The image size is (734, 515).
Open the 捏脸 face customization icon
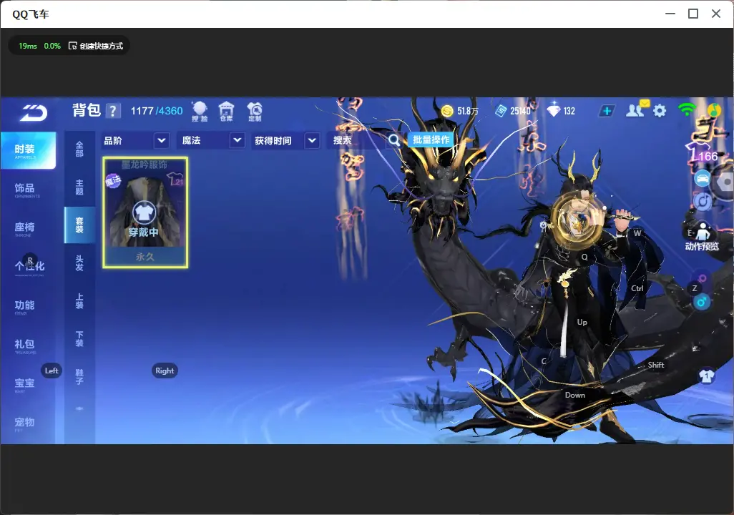click(200, 112)
